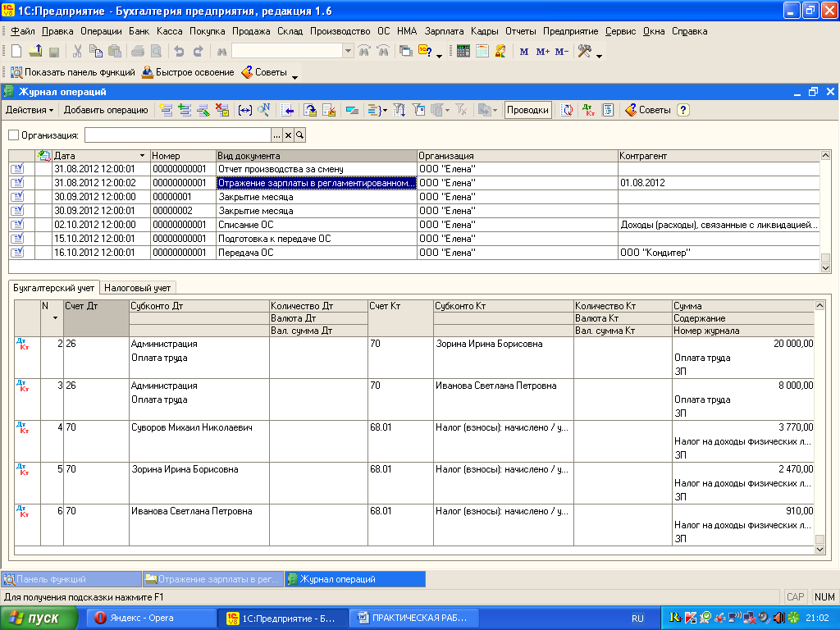Click the Post document icon
This screenshot has height=630, width=840.
(310, 111)
